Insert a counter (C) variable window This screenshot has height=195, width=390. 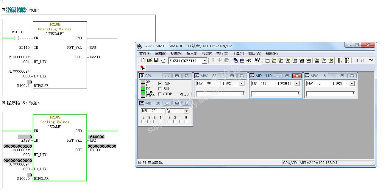295,60
